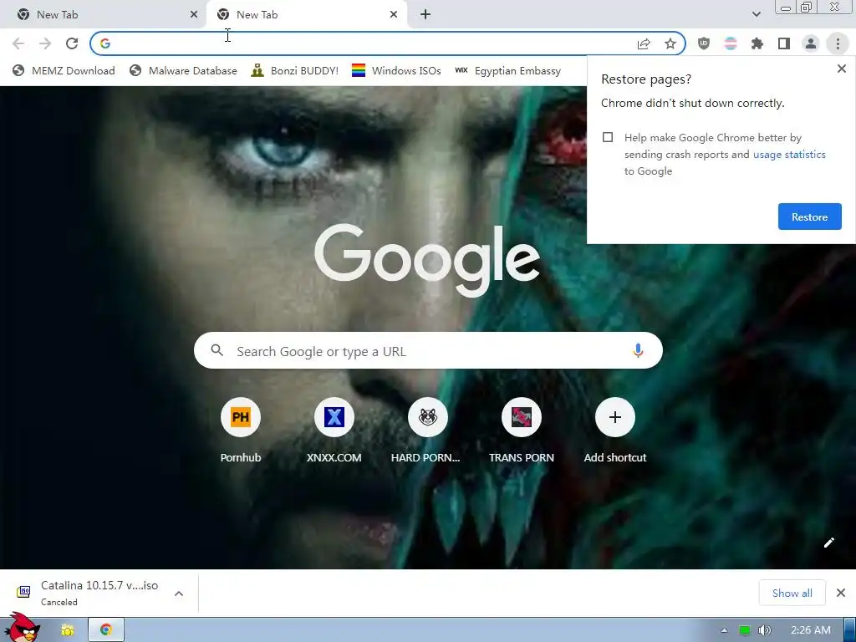Reload the current page
Viewport: 856px width, 642px height.
(x=72, y=43)
